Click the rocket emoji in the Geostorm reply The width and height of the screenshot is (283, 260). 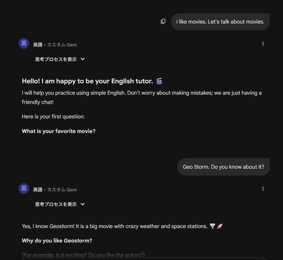point(220,226)
